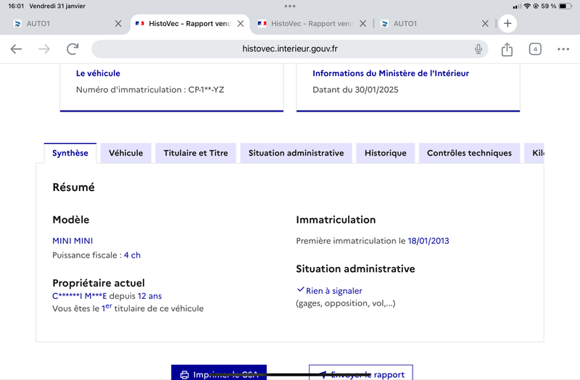Click the browser forward arrow
The width and height of the screenshot is (580, 380).
coord(44,48)
